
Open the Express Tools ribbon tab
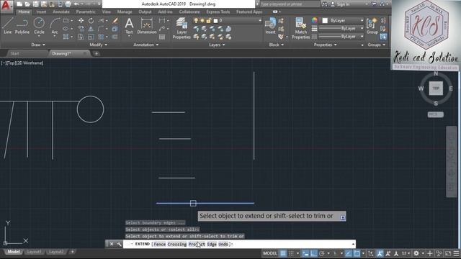click(218, 12)
